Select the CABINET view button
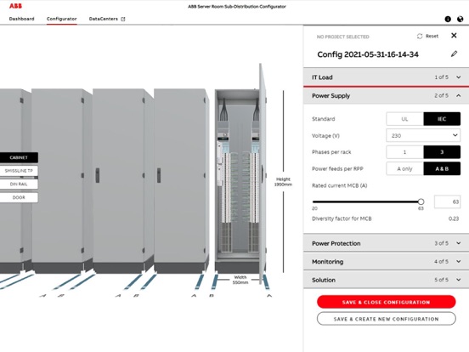This screenshot has height=352, width=469. pos(19,157)
